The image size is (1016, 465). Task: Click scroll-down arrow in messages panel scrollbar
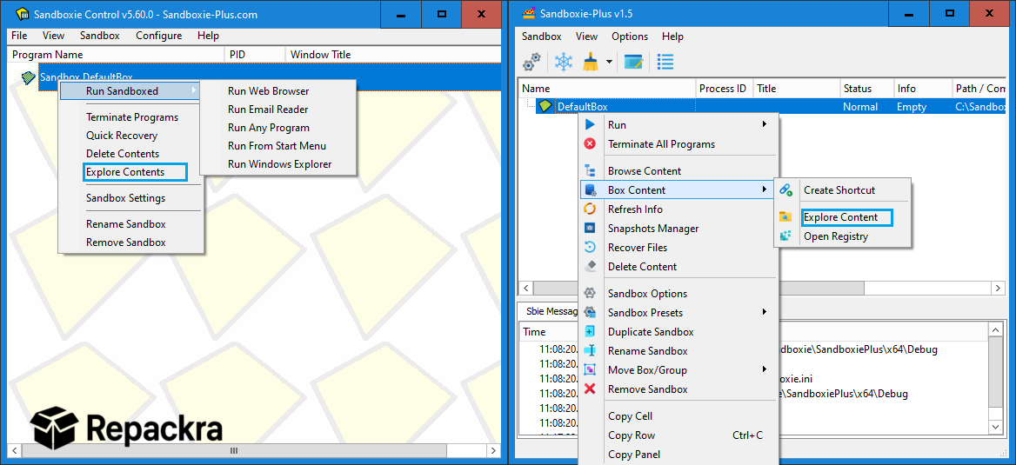coord(997,428)
